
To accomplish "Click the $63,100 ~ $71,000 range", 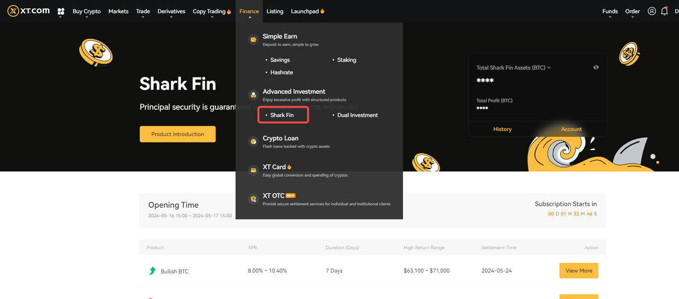I will tap(426, 270).
